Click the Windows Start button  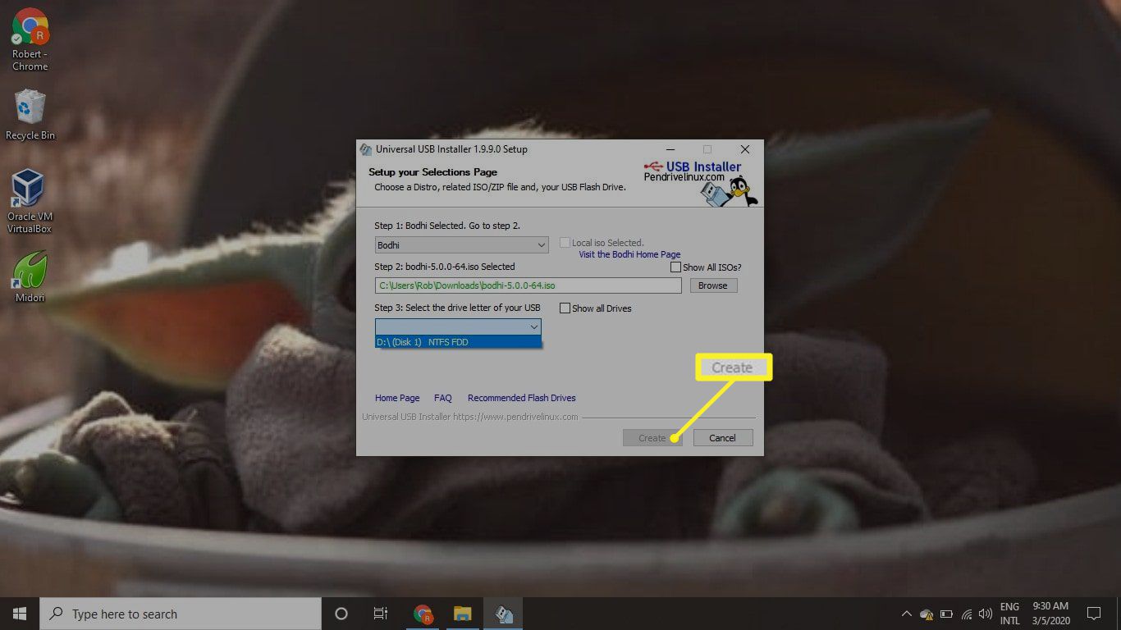pos(20,614)
